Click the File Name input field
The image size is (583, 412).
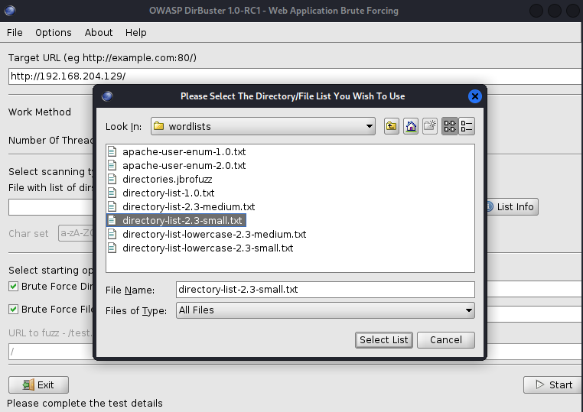[x=325, y=290]
